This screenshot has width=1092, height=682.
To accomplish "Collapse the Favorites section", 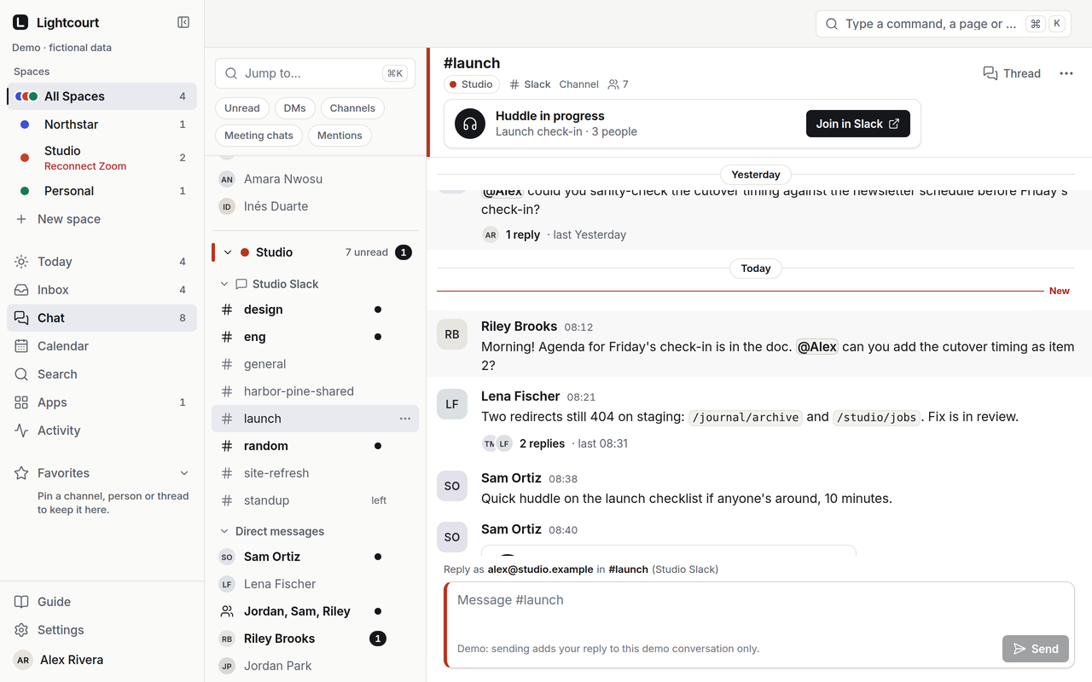I will [183, 473].
